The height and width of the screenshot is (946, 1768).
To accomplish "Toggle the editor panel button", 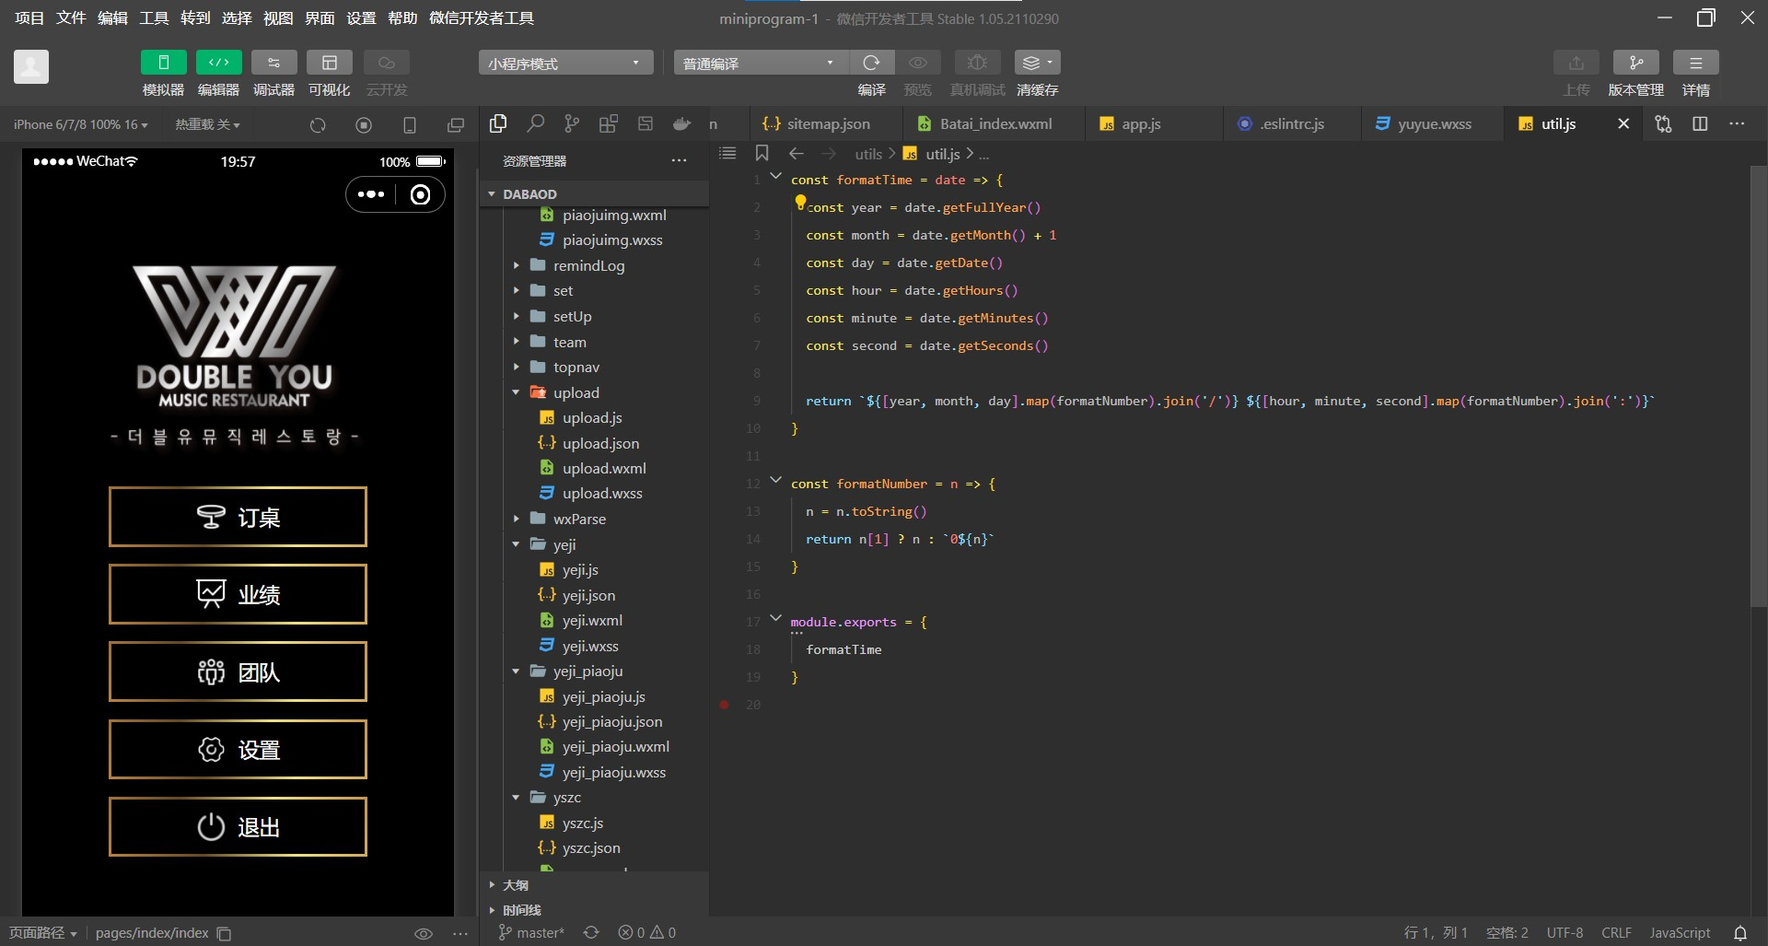I will click(218, 63).
